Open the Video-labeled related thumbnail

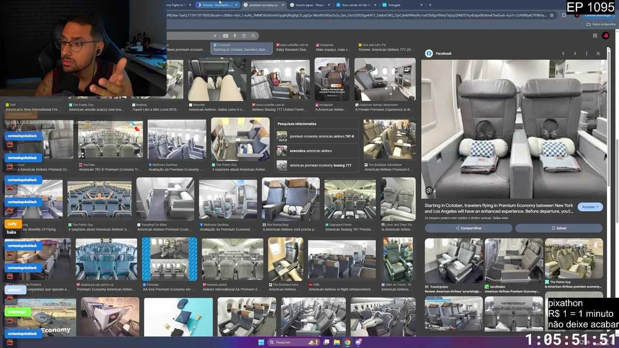[x=454, y=313]
